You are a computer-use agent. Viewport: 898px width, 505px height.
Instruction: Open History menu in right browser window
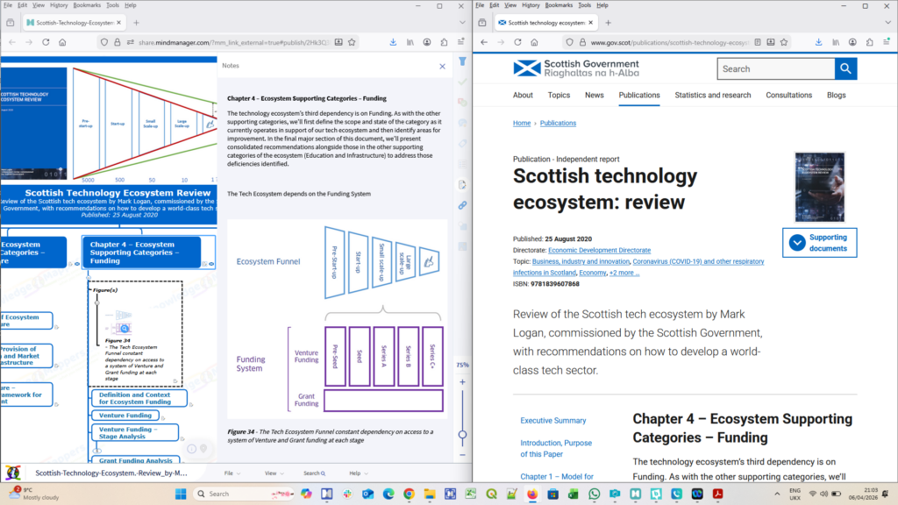click(531, 5)
